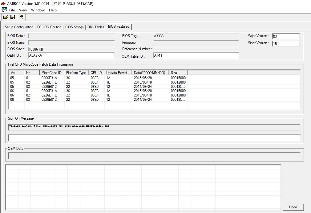Open About via the question mark icon

click(x=22, y=17)
